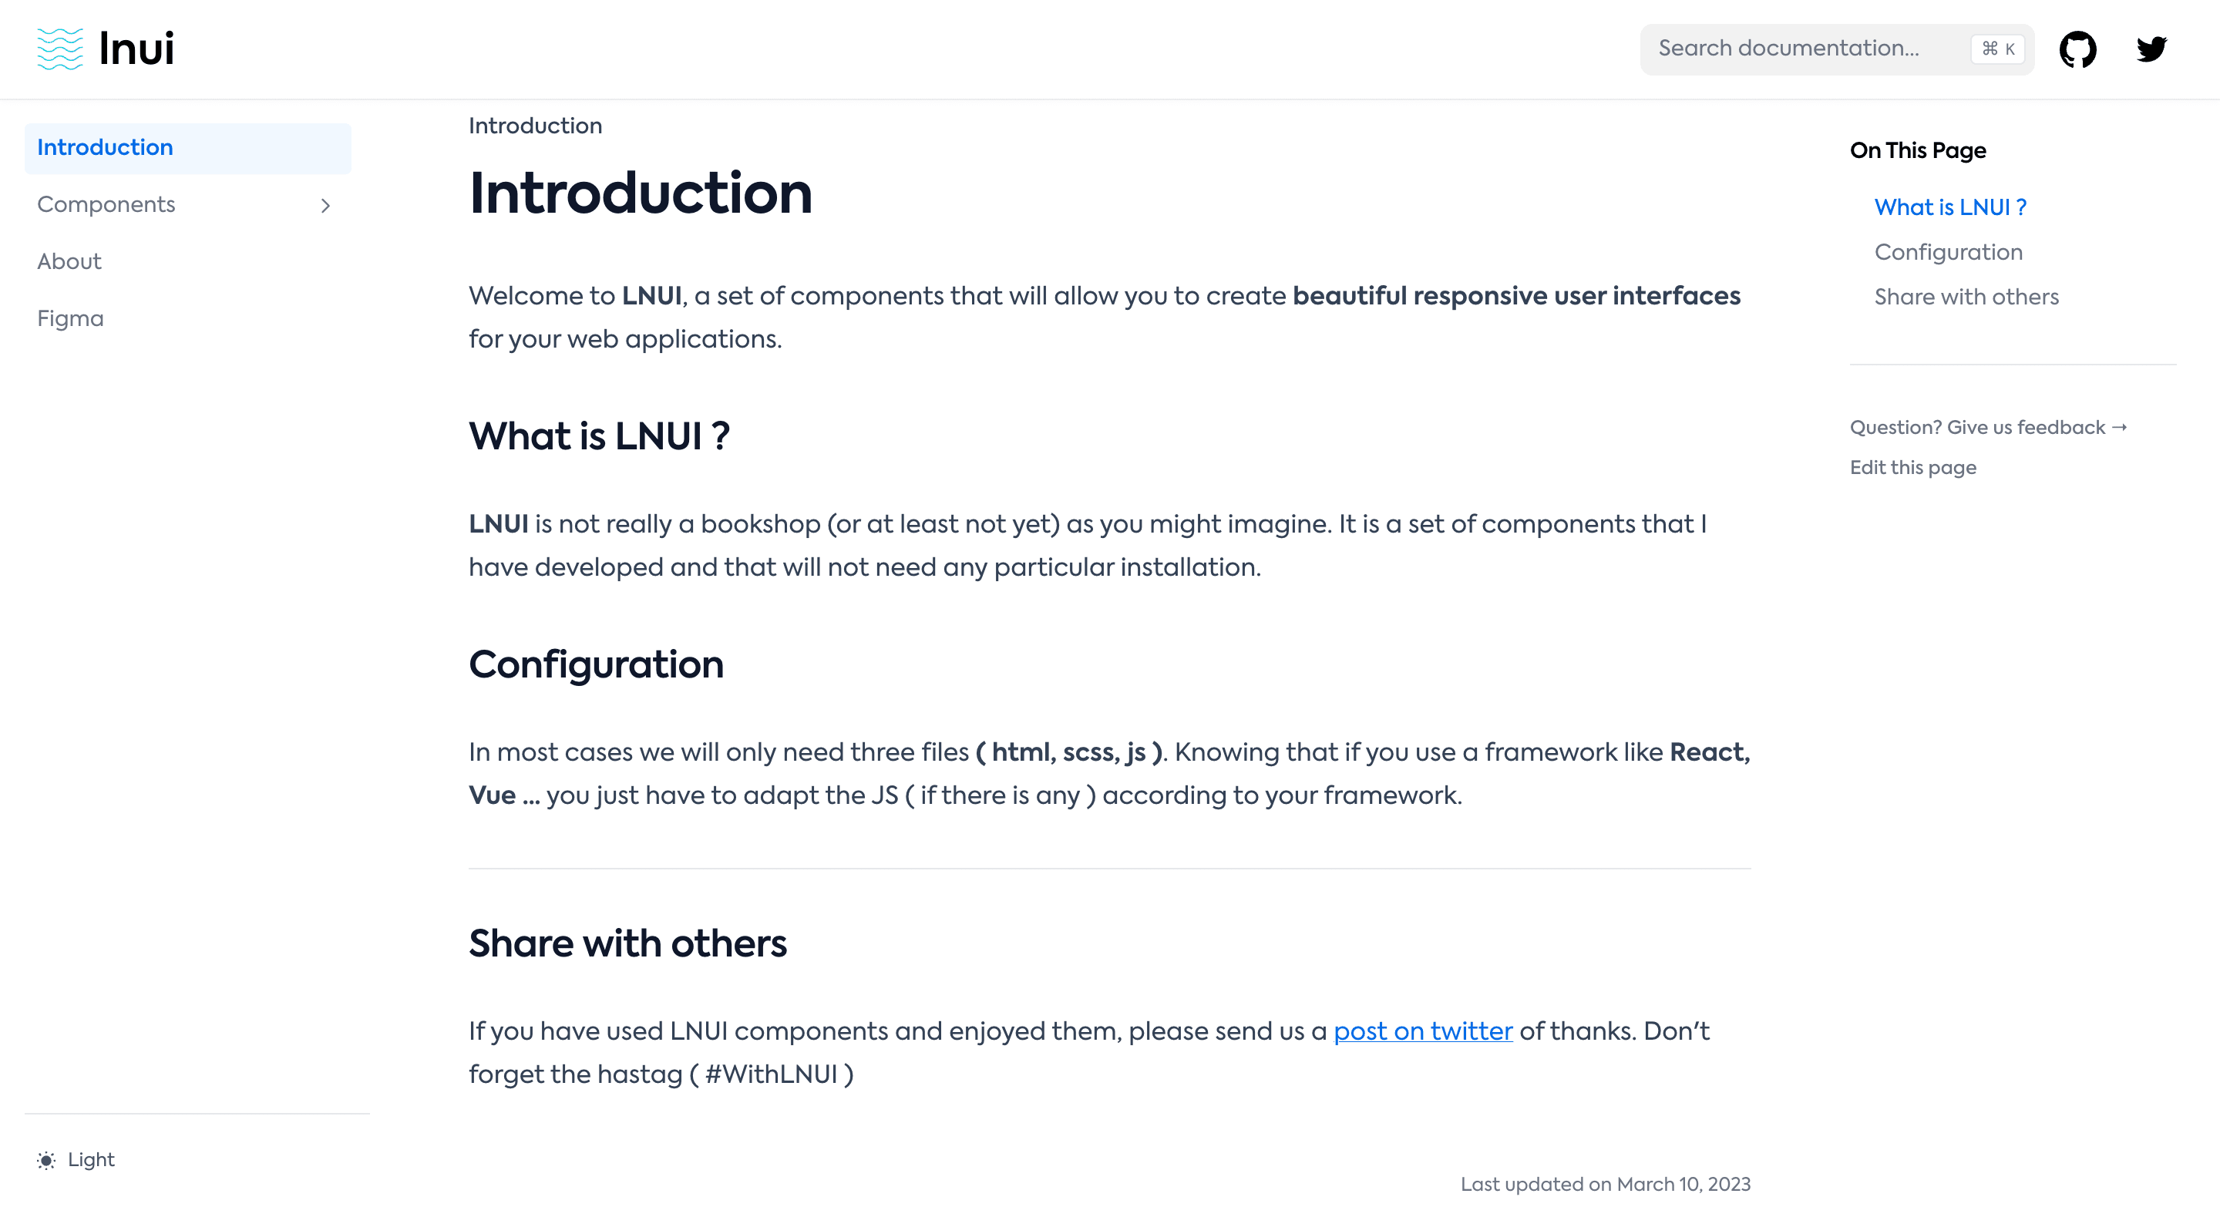Open the post on twitter link
Screen dimensions: 2220x1207
(x=1423, y=1031)
